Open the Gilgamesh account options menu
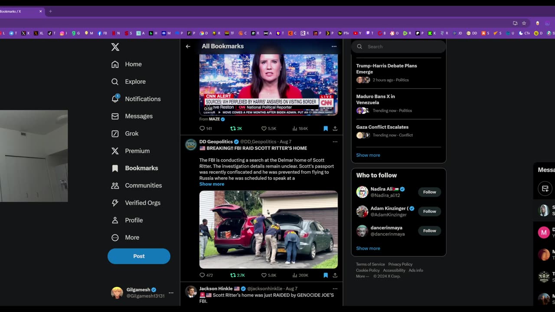The image size is (555, 312). tap(171, 293)
